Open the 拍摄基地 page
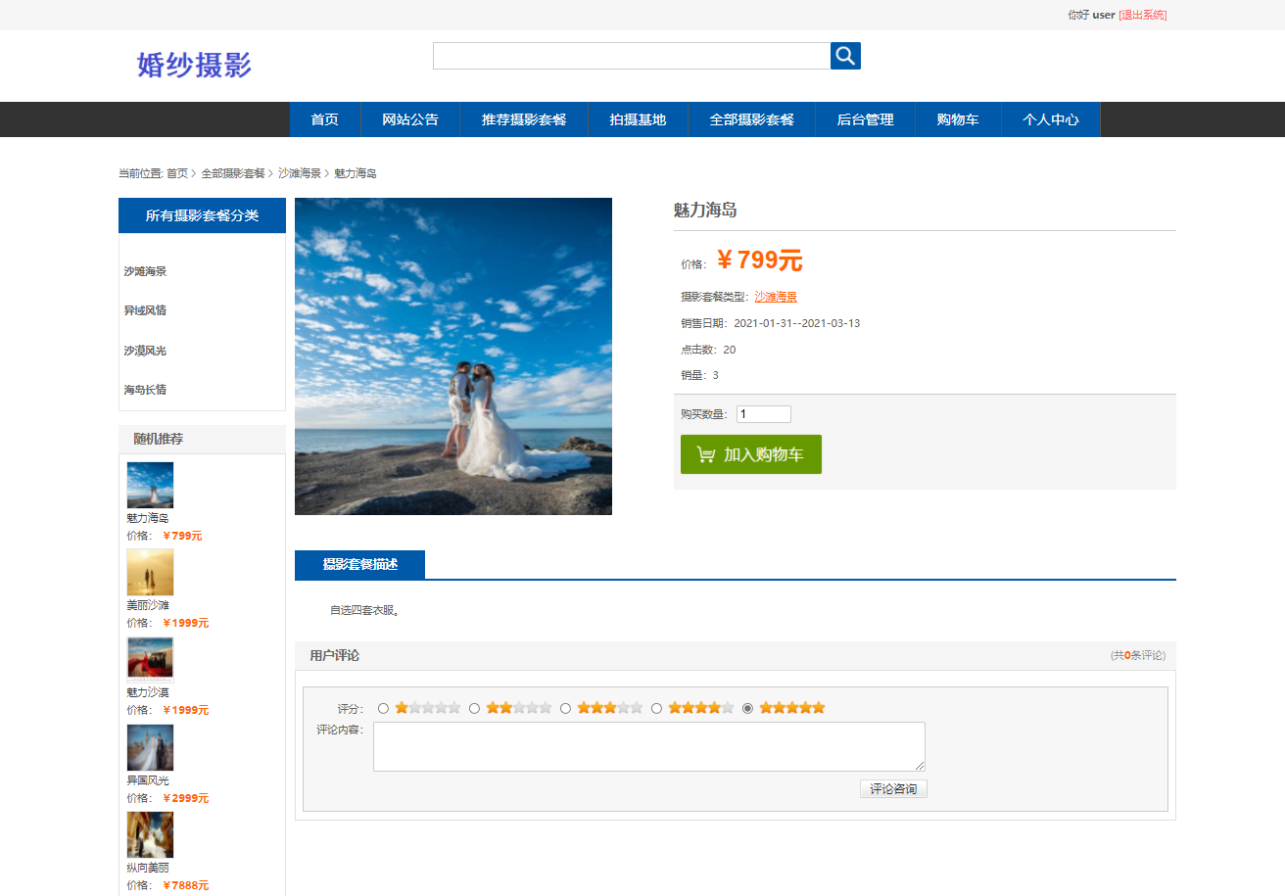Image resolution: width=1285 pixels, height=896 pixels. click(x=638, y=118)
